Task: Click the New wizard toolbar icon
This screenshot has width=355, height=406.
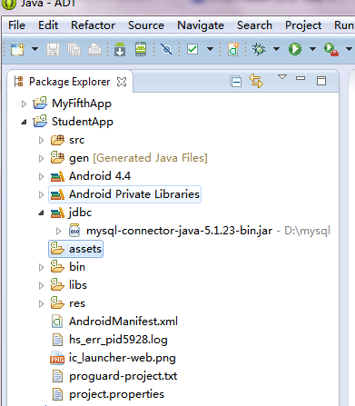Action: (x=17, y=49)
